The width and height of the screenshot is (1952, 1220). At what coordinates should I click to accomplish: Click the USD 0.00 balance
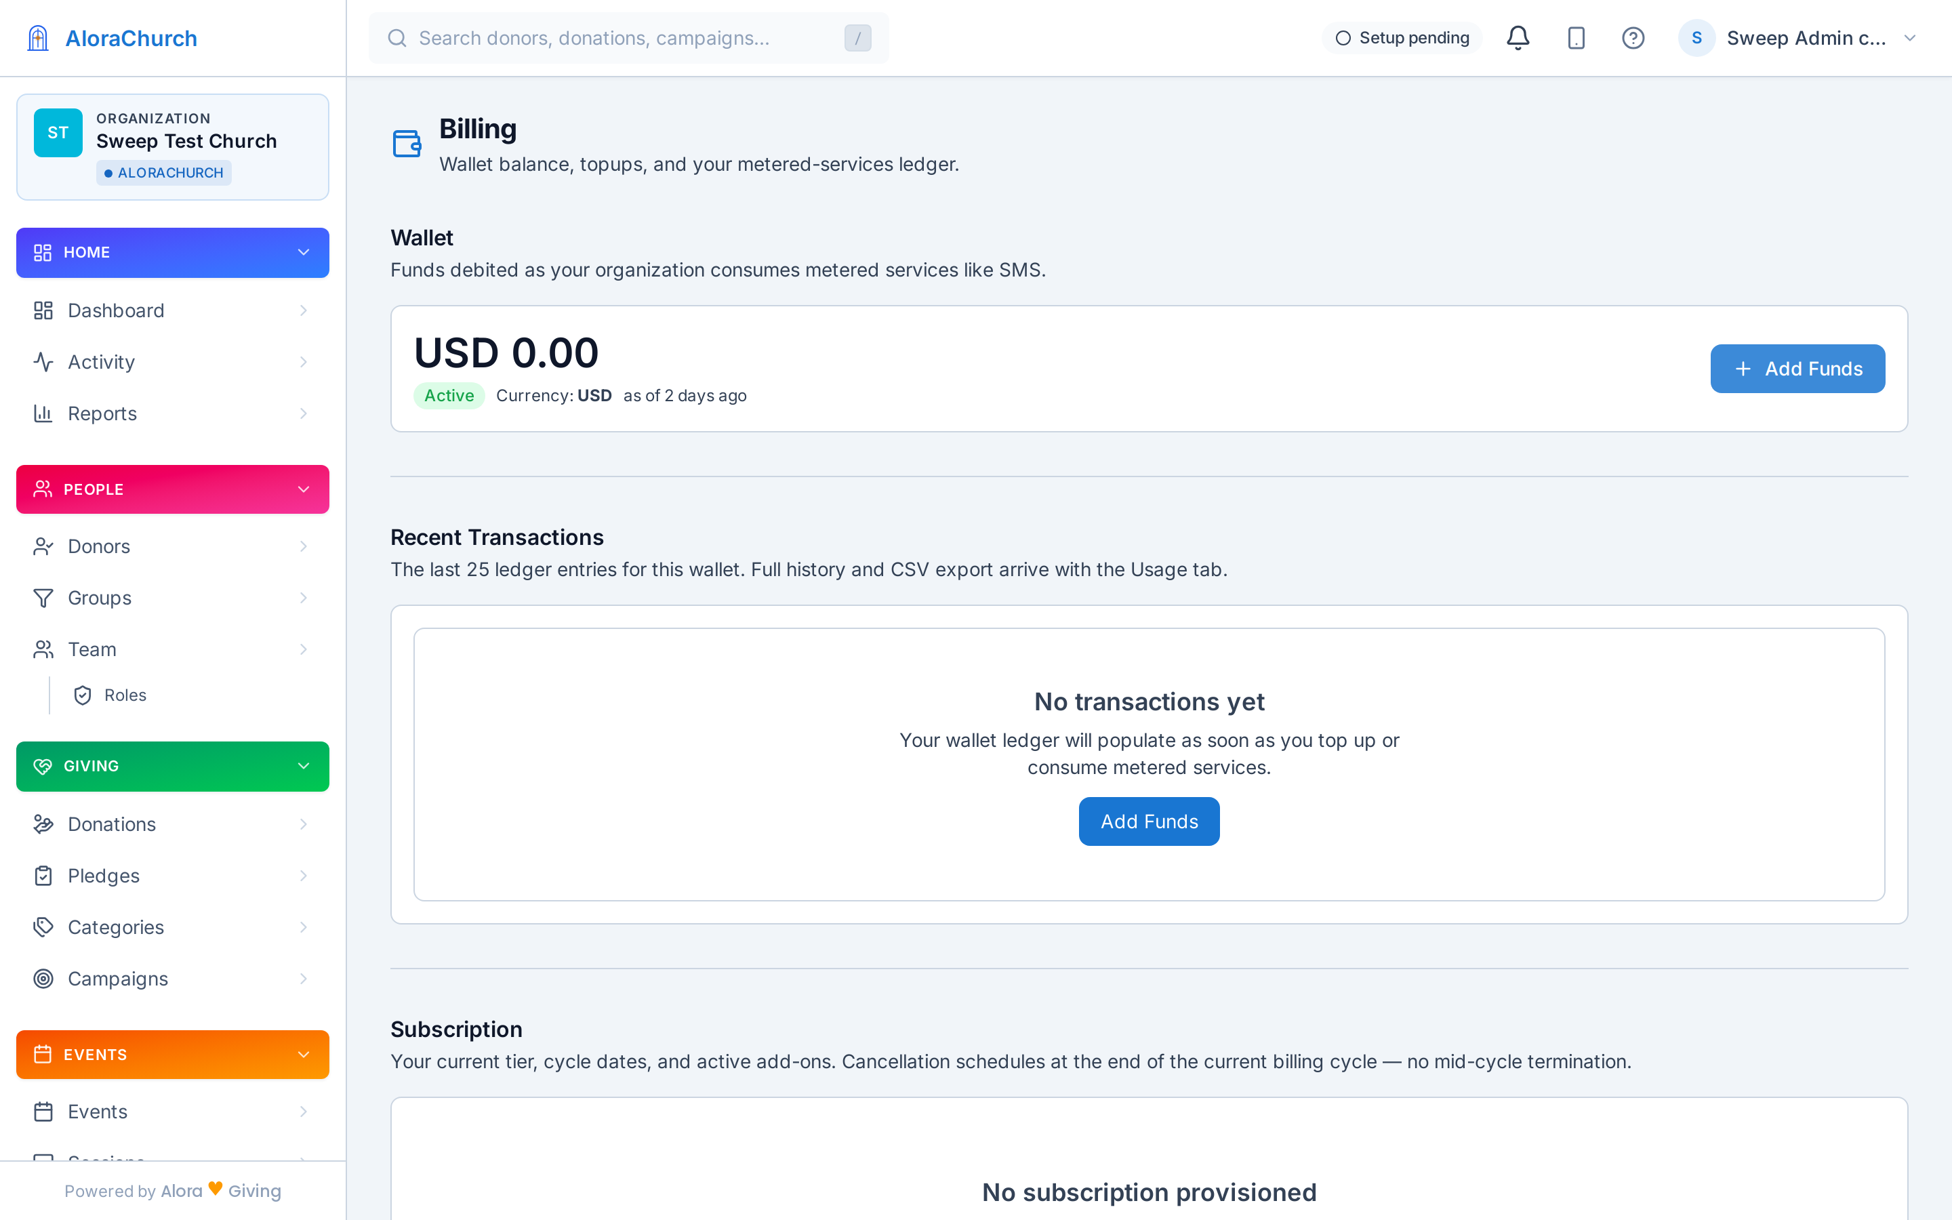point(506,353)
